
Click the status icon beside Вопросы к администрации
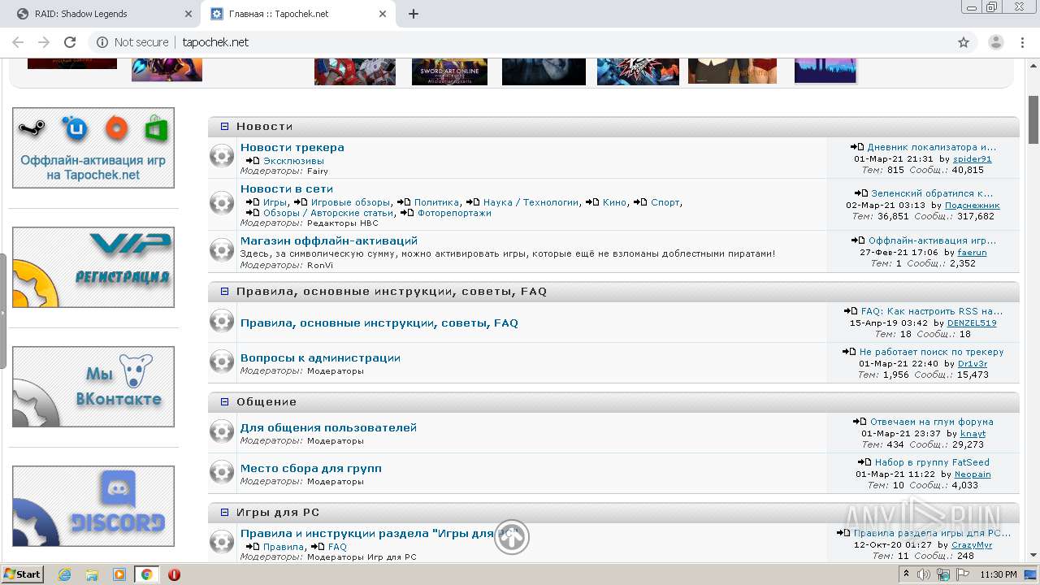[222, 362]
